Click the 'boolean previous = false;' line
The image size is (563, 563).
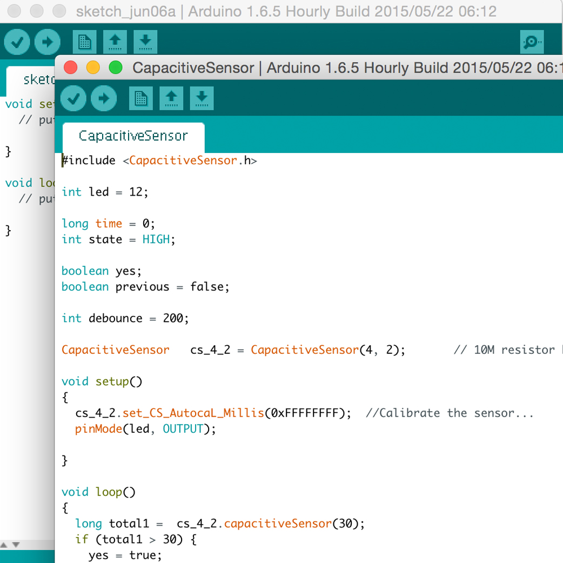tap(145, 286)
